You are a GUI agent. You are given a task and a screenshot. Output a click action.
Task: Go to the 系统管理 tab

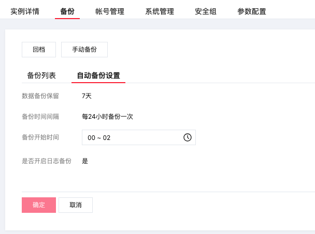click(160, 11)
